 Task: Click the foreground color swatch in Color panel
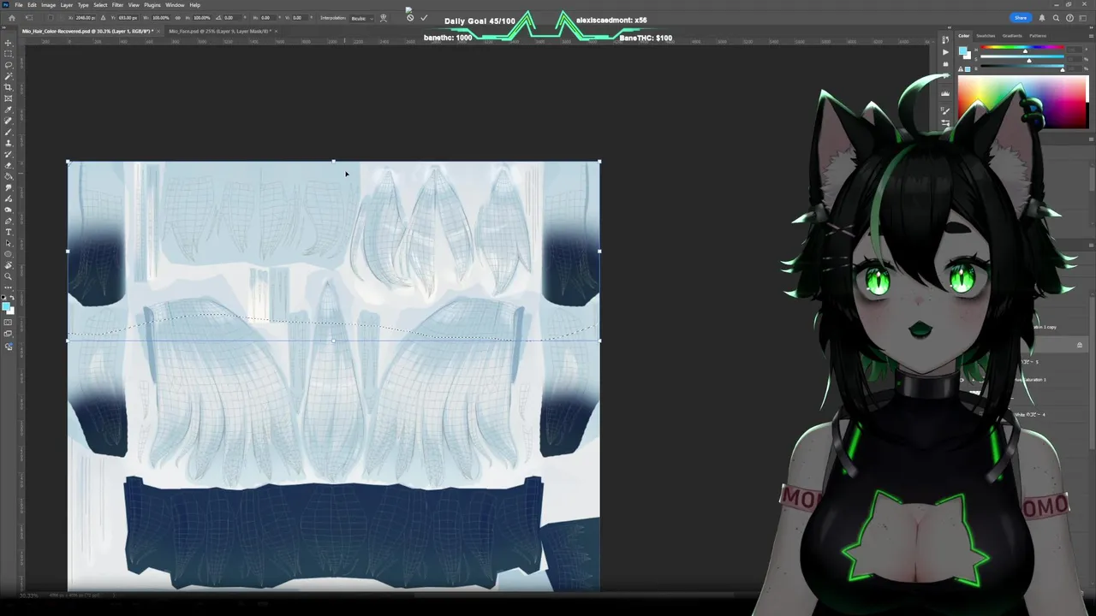(x=963, y=50)
